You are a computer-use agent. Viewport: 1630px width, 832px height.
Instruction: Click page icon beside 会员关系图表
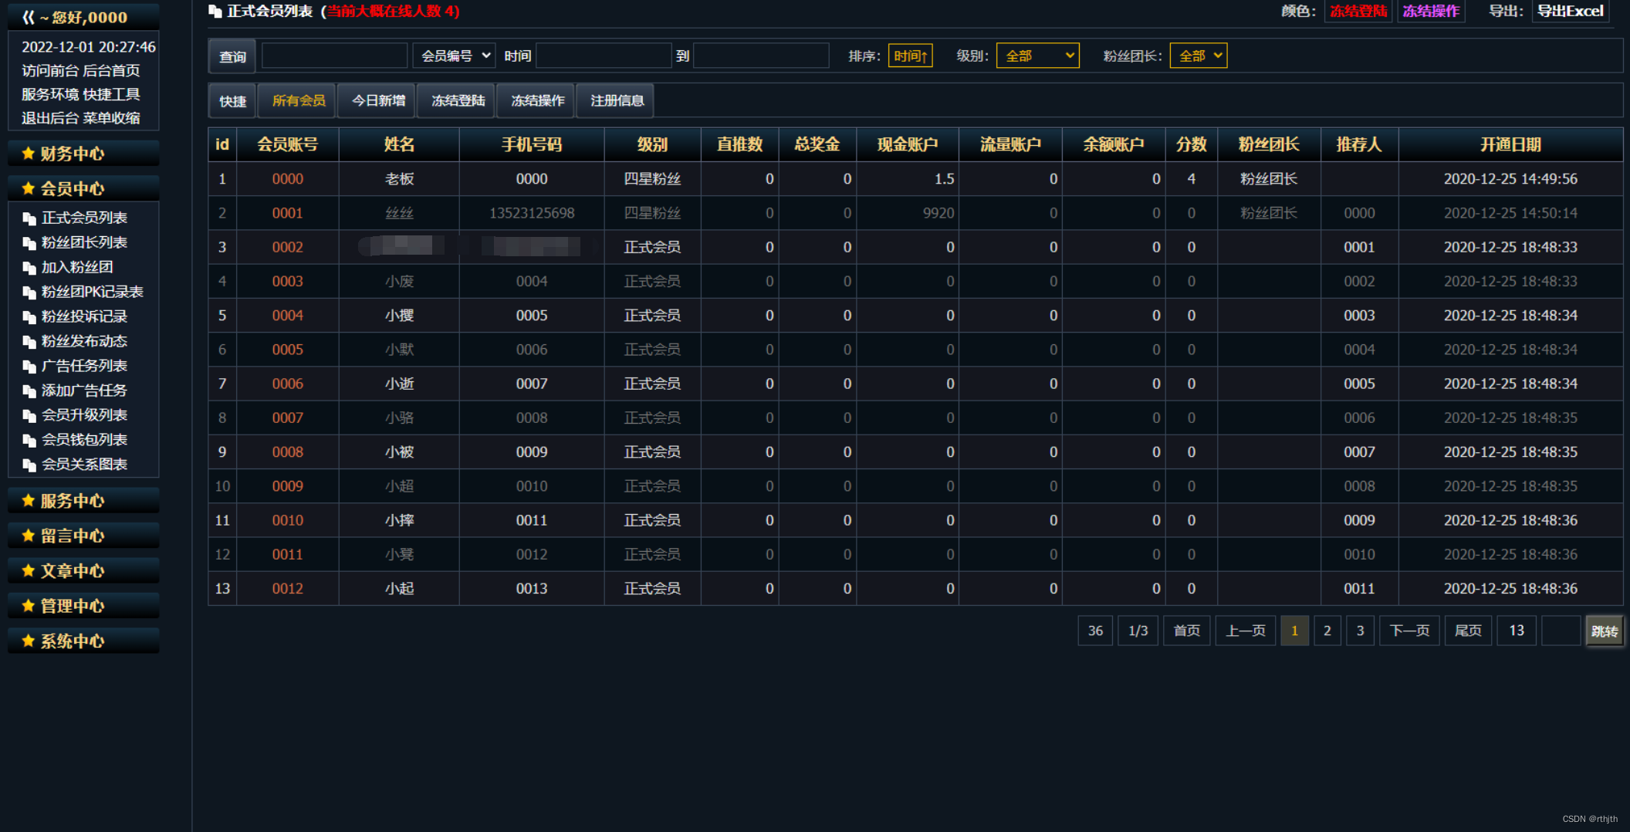tap(29, 465)
